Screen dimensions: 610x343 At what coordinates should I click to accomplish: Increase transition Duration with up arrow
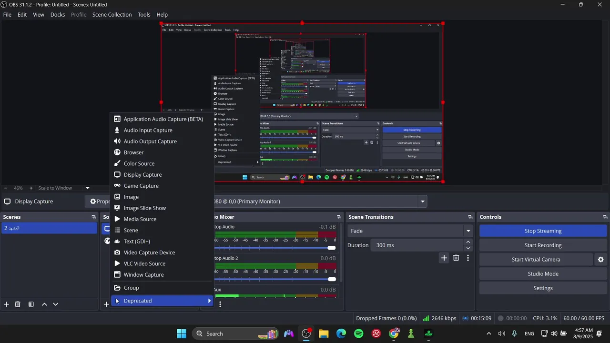pos(468,242)
